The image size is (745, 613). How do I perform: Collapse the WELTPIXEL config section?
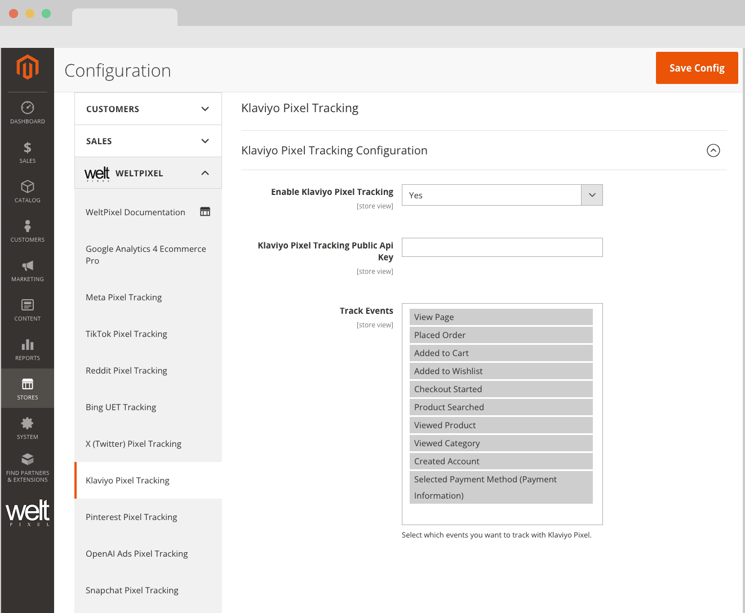(148, 173)
